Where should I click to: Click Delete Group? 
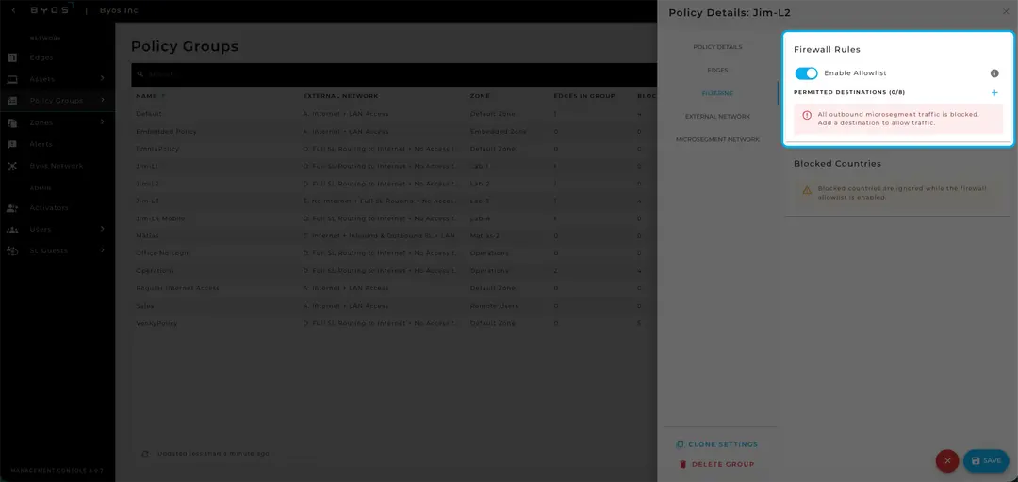tap(716, 464)
